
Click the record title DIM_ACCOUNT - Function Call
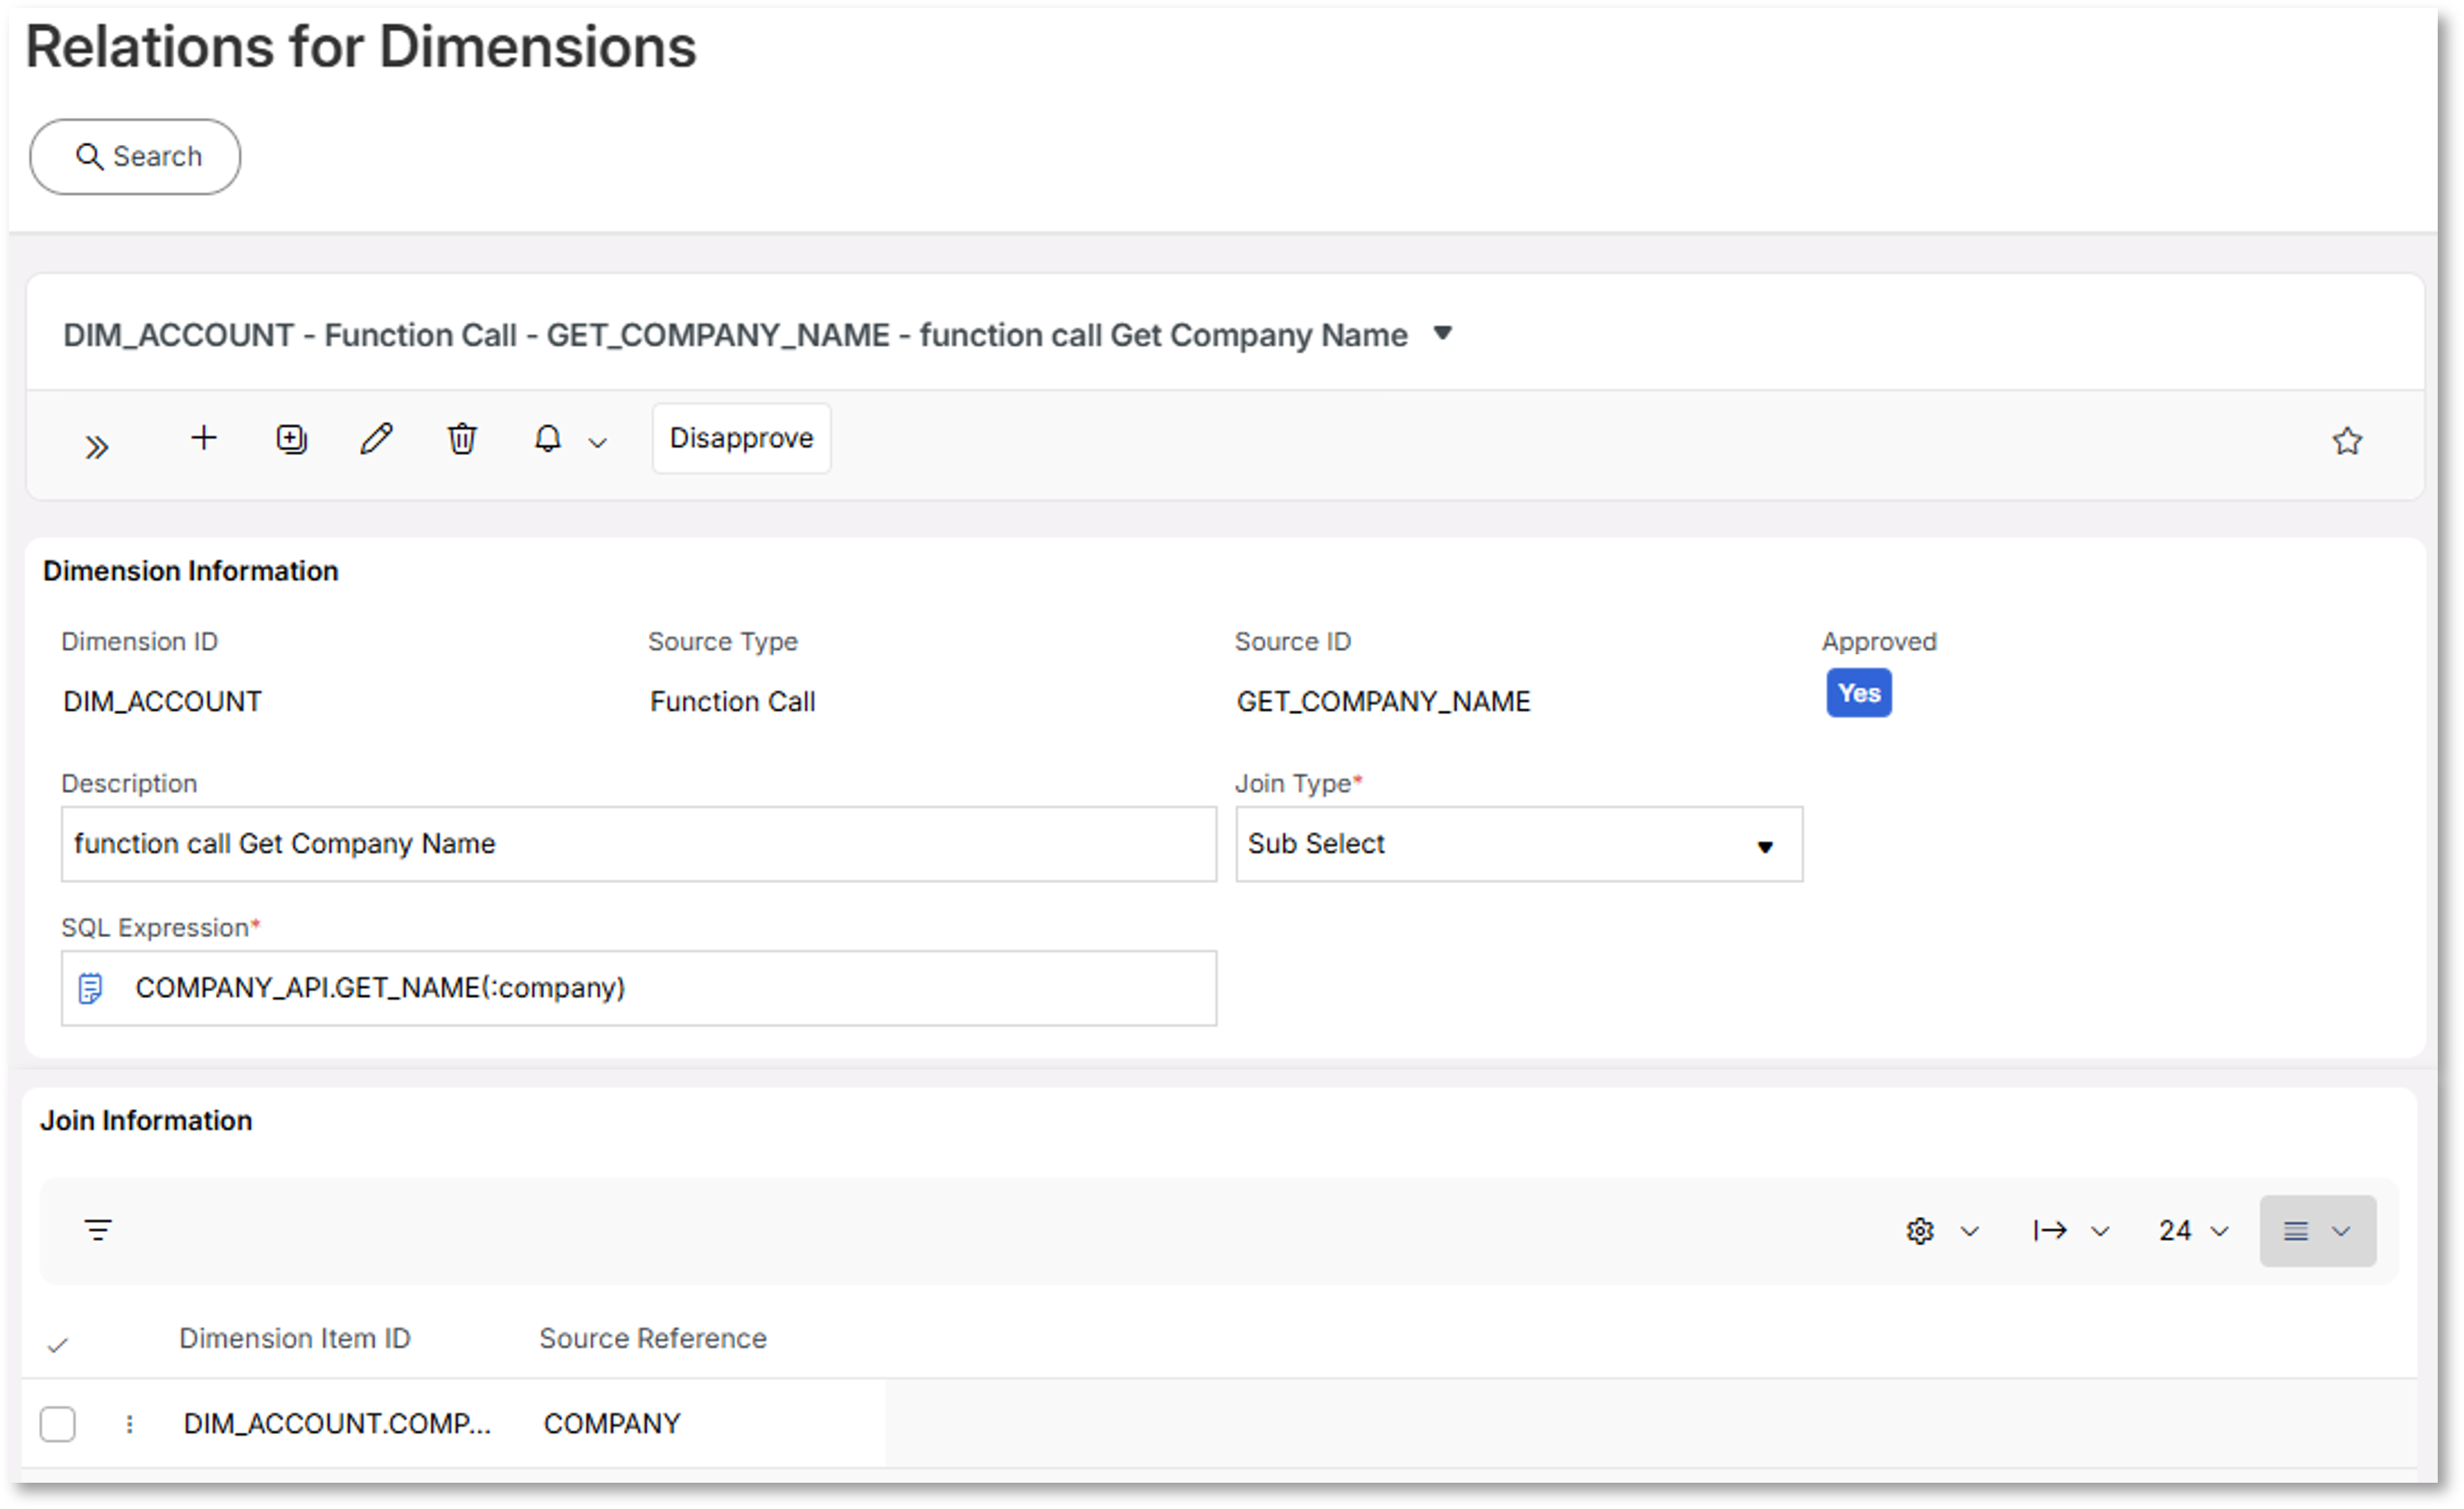point(735,334)
